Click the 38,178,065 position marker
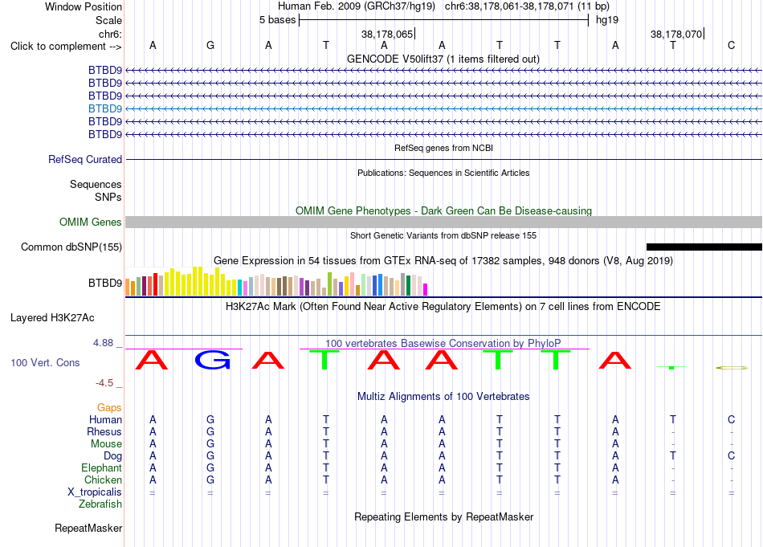This screenshot has height=547, width=763. coord(387,34)
